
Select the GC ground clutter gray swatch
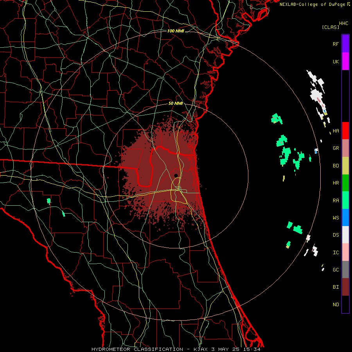345,269
